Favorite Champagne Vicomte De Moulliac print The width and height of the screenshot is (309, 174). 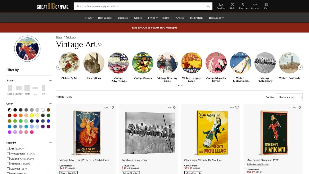(x=237, y=107)
